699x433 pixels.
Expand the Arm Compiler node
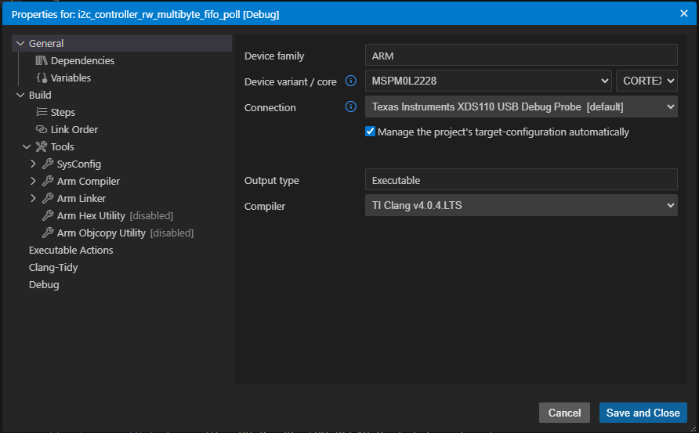tap(33, 182)
